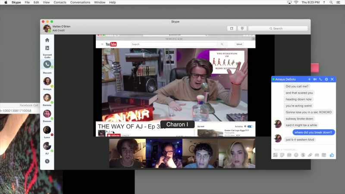Click the games controller icon in chat toolbar
This screenshot has height=194, width=345.
pos(317,155)
